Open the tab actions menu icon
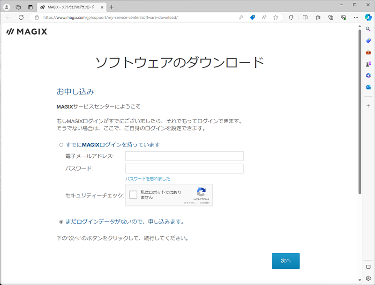Screen dimensions: 375x285 30,7
